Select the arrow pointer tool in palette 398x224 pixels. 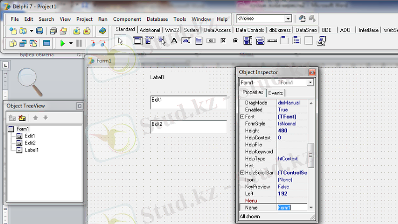(121, 41)
